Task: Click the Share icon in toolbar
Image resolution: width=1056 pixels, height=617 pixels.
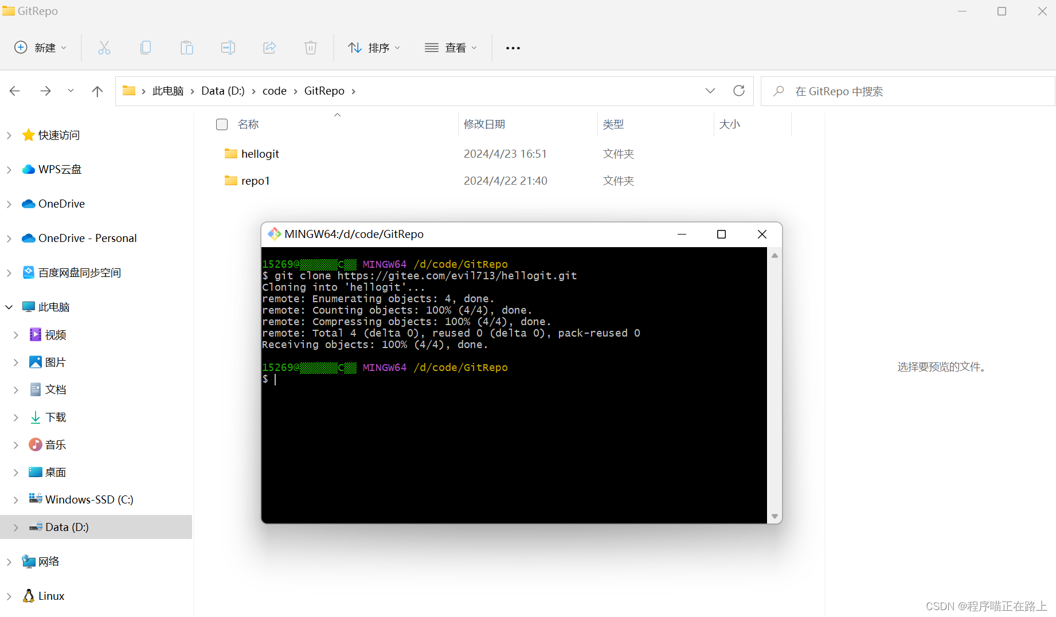Action: click(269, 48)
